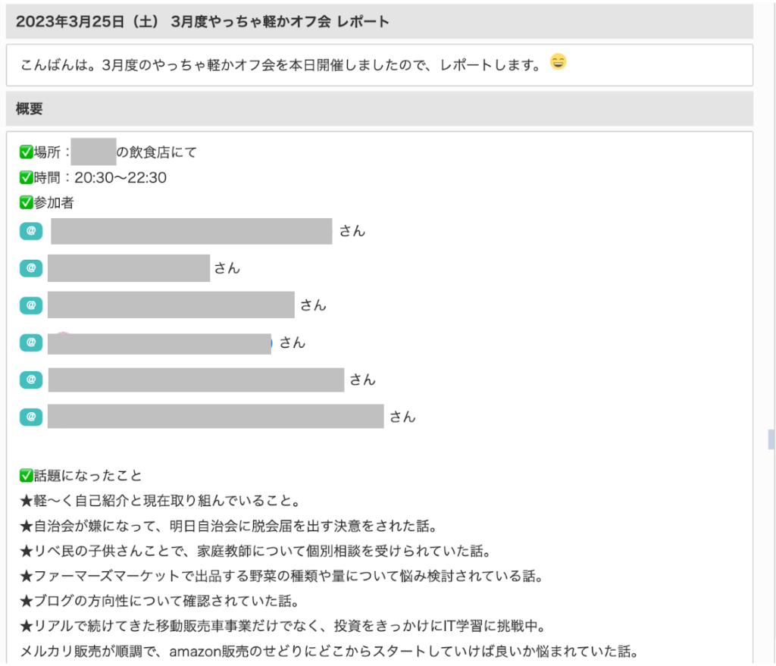Click the redacted name of the first participant

(191, 231)
